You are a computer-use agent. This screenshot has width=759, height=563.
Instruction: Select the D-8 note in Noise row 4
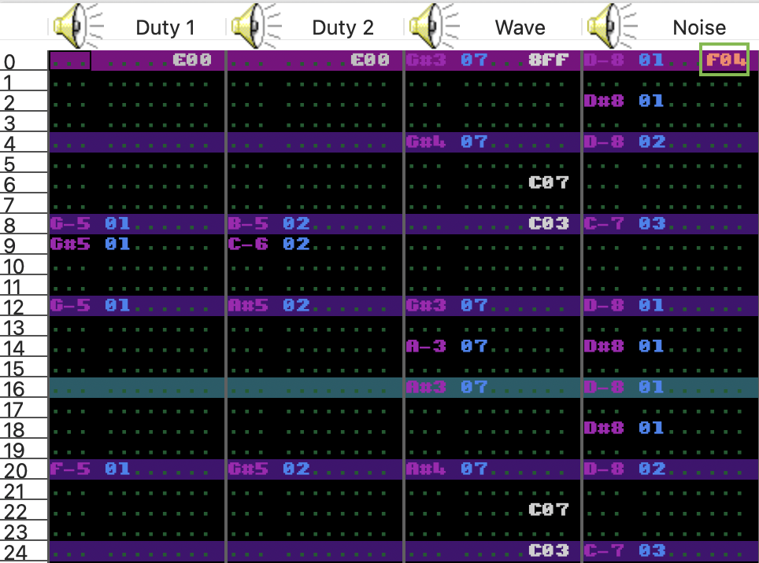click(604, 142)
